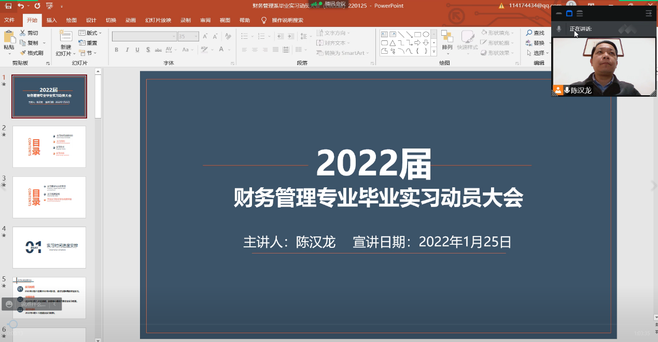
Task: Activate the Format Painter (格式刷)
Action: point(32,53)
